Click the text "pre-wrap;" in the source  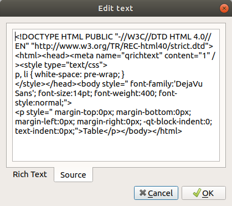[x=102, y=74]
